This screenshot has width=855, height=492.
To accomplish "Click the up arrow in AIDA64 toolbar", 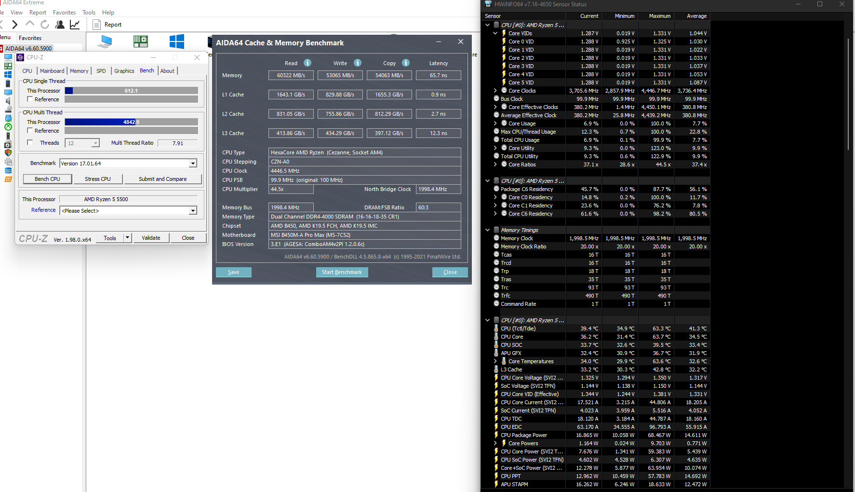I will point(30,24).
